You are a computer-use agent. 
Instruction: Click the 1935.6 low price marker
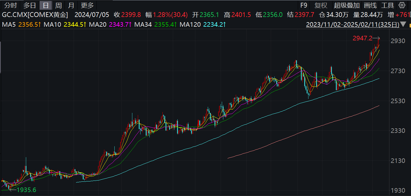tap(26, 190)
